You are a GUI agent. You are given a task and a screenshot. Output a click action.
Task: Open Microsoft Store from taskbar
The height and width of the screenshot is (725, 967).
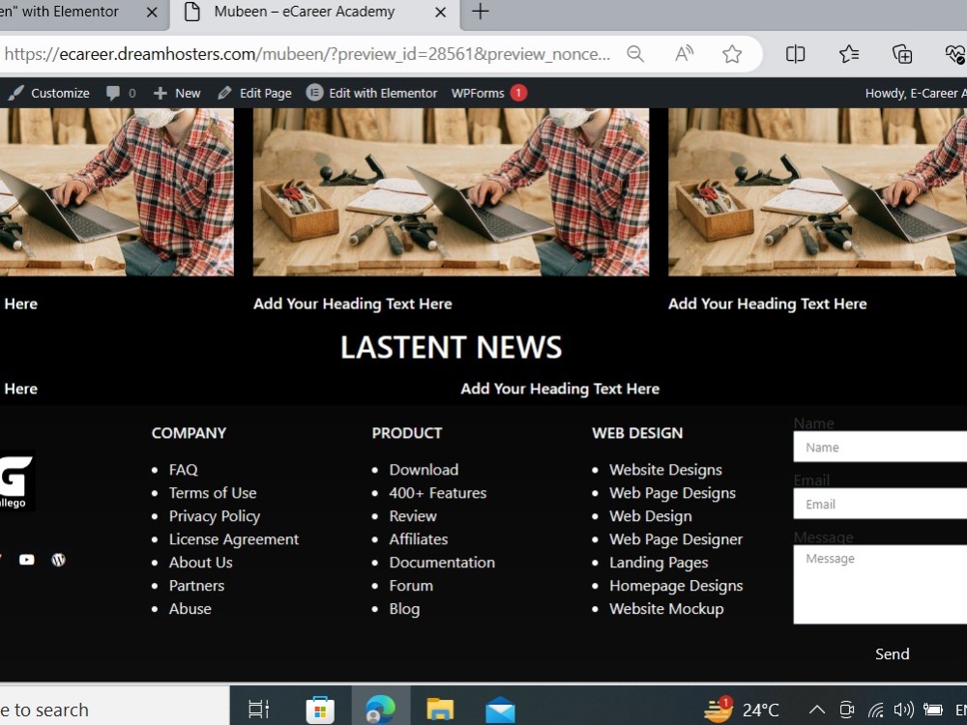click(x=319, y=710)
